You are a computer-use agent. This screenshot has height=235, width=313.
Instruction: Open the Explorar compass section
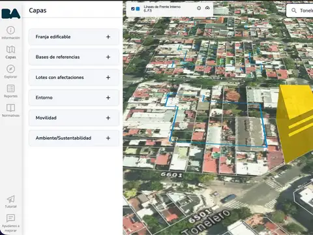10,72
